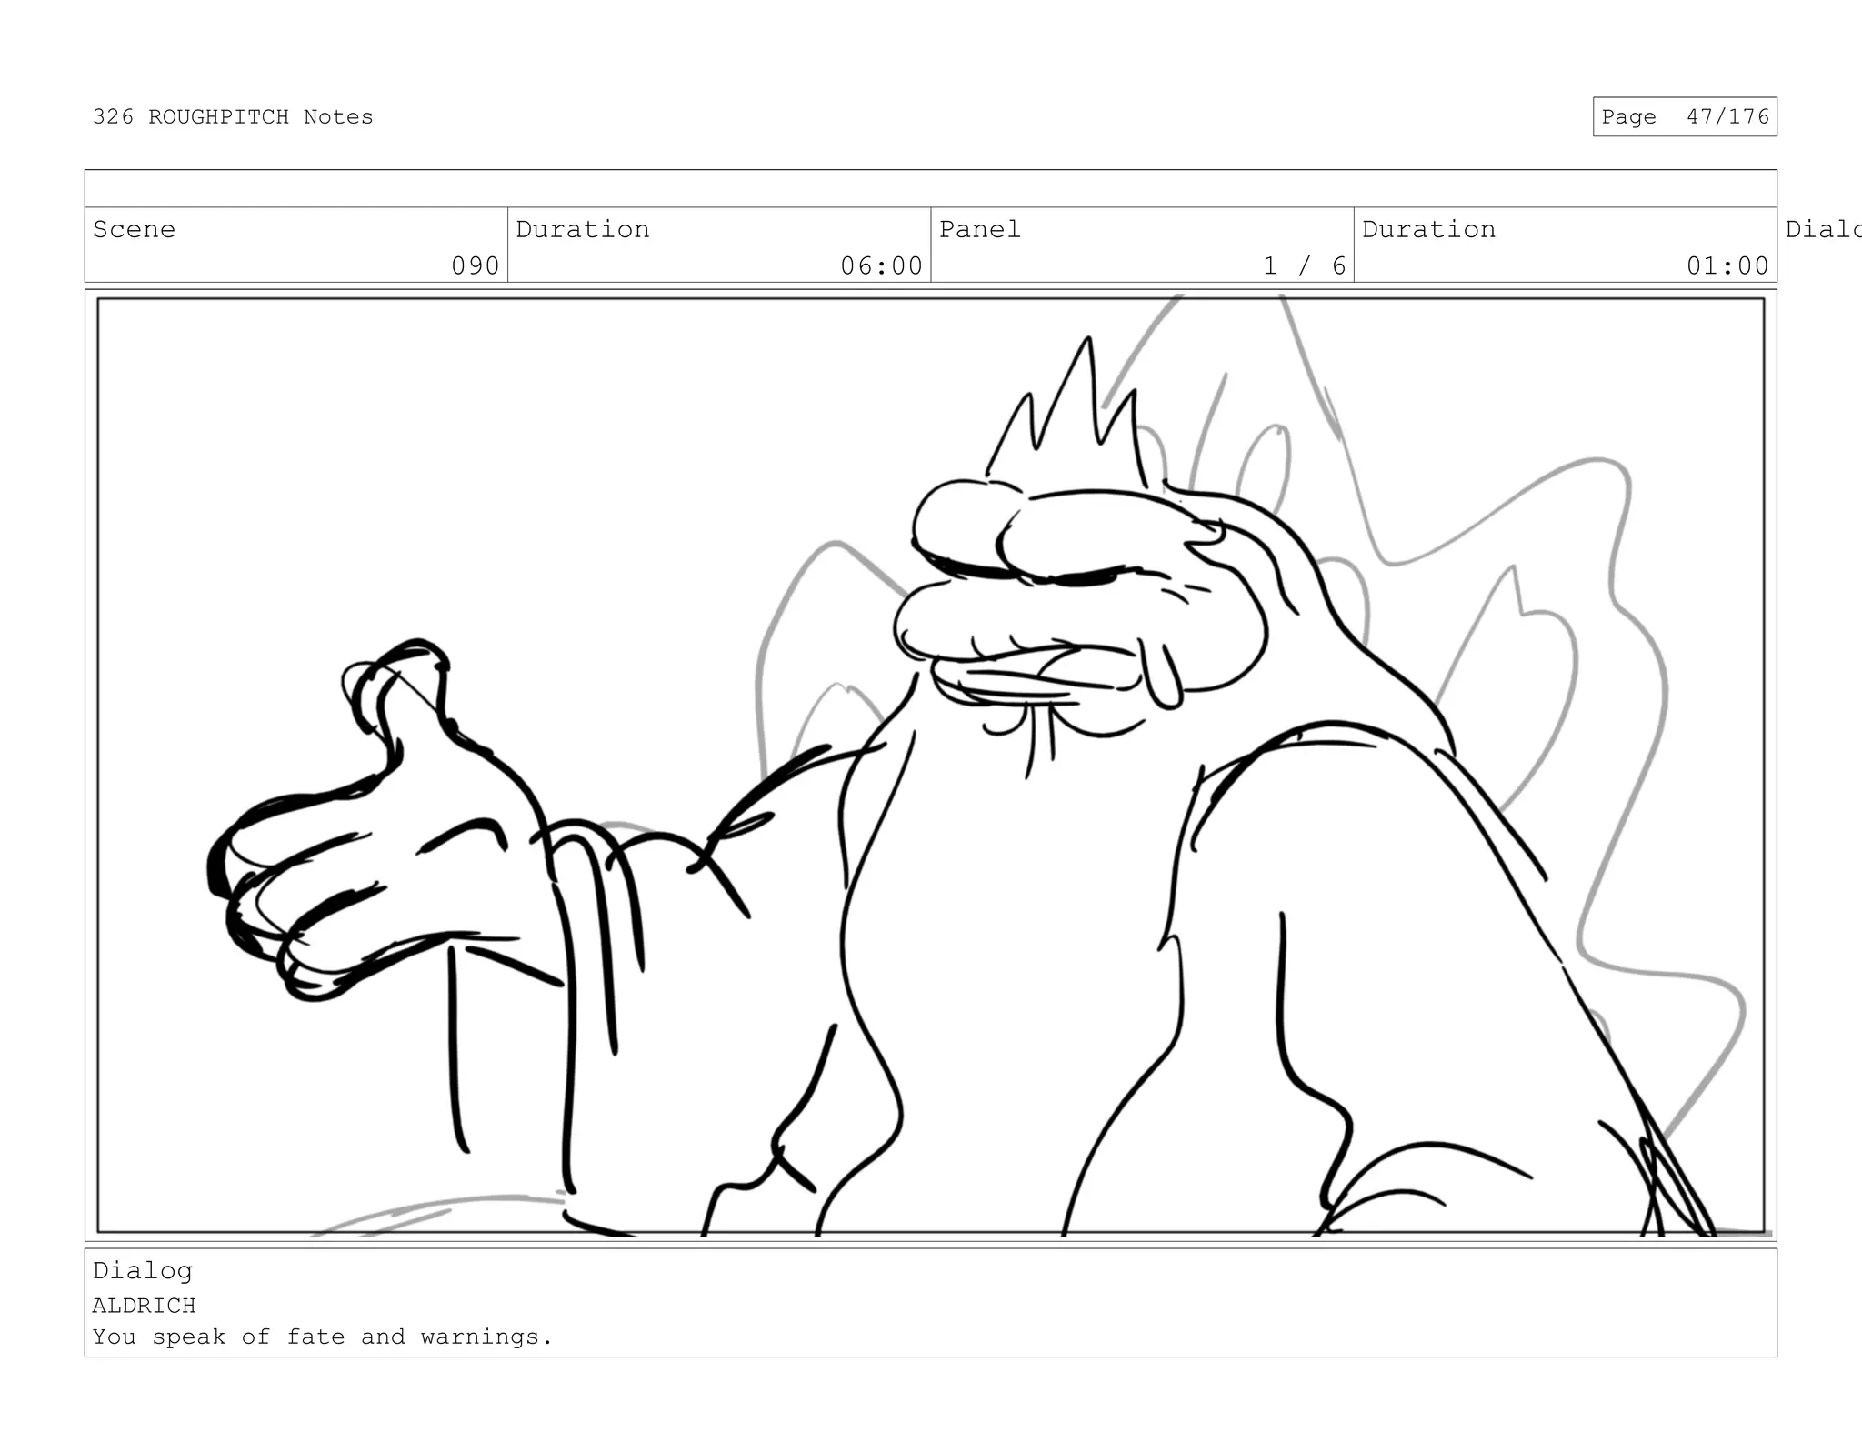Click the line You speak of fate and warnings
Viewport: 1862px width, 1442px height.
tap(322, 1337)
